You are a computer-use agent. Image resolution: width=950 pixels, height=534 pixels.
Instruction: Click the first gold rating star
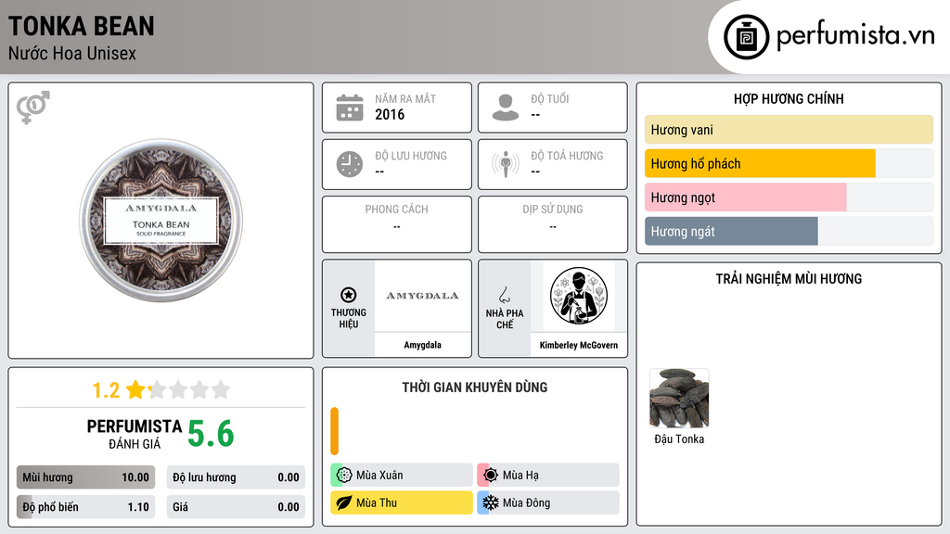[x=135, y=389]
